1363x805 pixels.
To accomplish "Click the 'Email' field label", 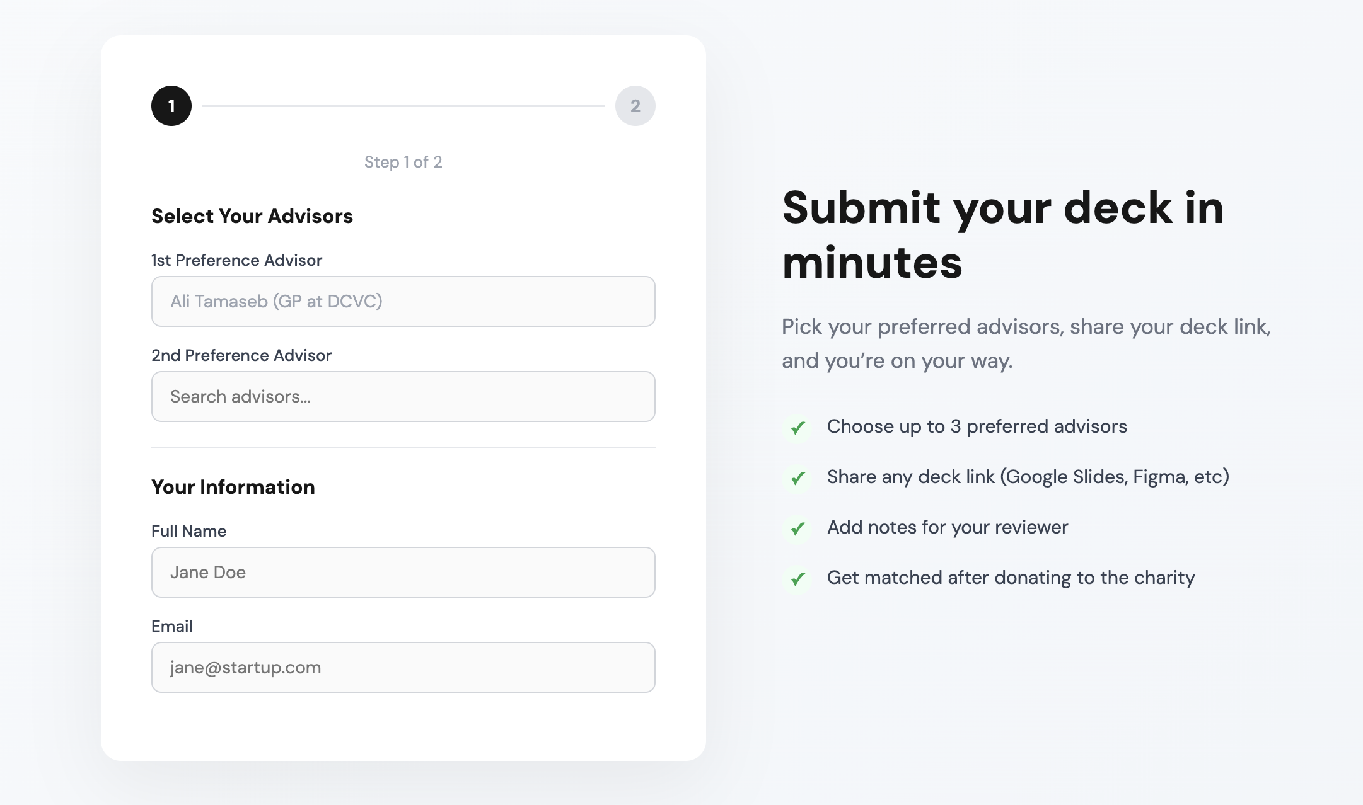I will 172,626.
